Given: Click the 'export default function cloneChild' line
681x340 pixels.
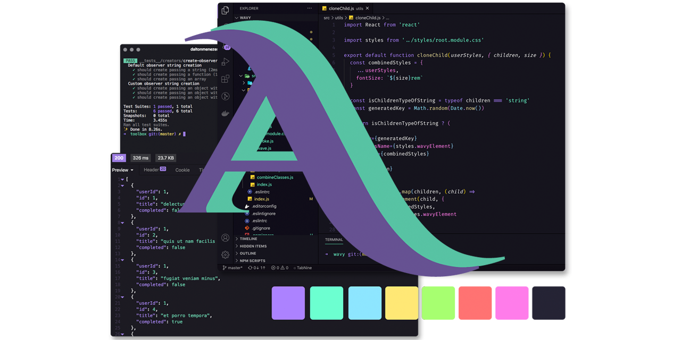Looking at the screenshot, I should click(x=447, y=55).
